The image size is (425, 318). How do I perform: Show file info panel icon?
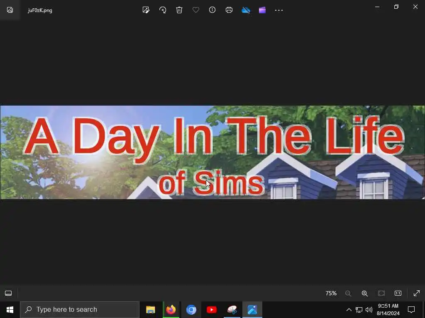pos(212,10)
